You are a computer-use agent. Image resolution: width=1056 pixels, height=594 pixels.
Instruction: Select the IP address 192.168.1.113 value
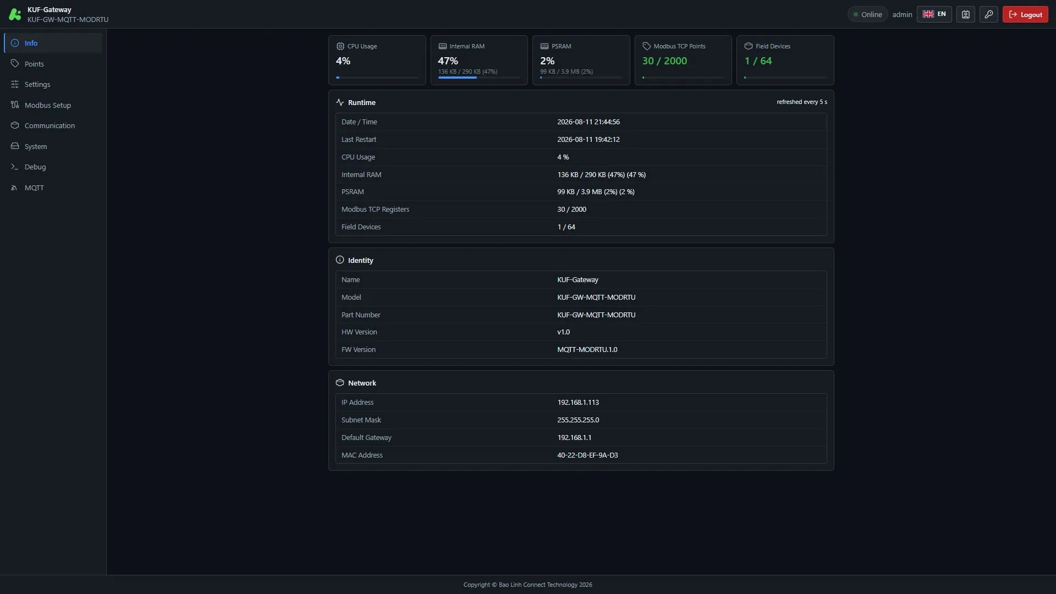[578, 403]
